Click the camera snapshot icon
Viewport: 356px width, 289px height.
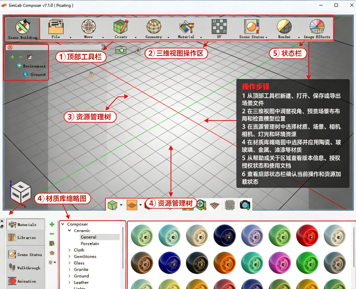pos(245,205)
